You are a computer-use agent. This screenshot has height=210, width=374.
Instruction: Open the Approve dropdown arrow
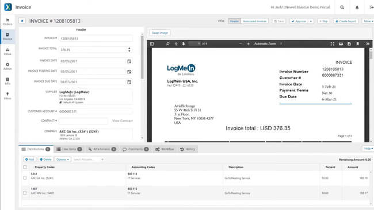[311, 21]
